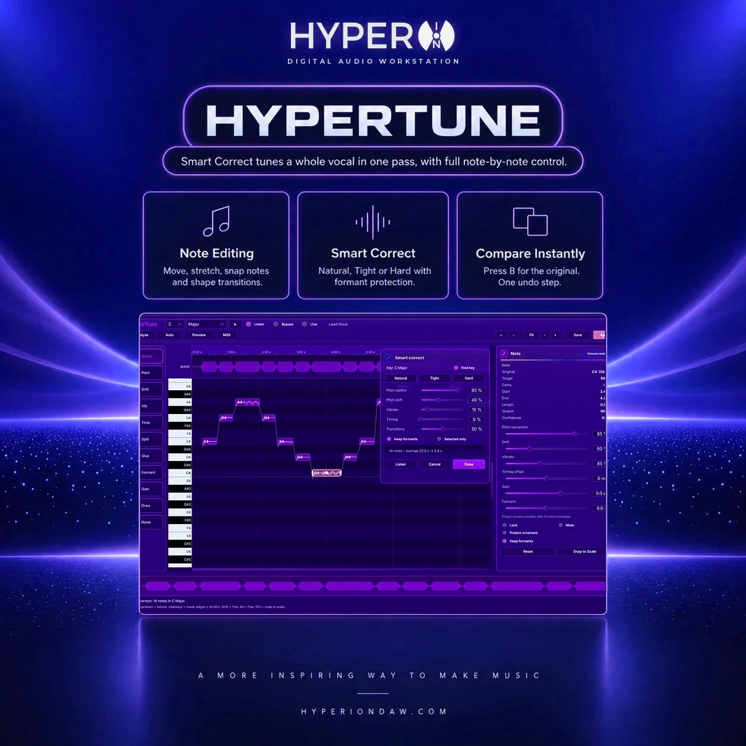Adjust the Pitch centre slider handle
The width and height of the screenshot is (746, 746).
(x=458, y=390)
